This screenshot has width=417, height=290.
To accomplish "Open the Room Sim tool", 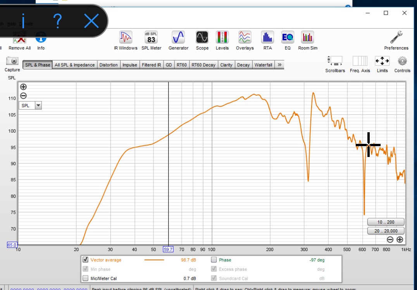I will point(308,40).
